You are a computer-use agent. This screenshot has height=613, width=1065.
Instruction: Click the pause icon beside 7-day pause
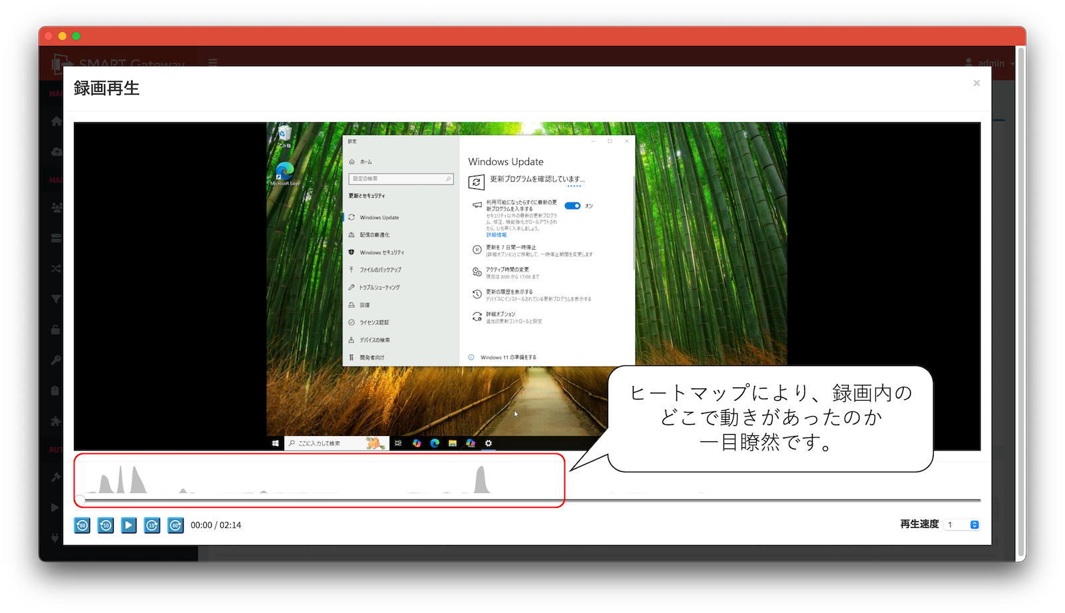click(x=477, y=250)
